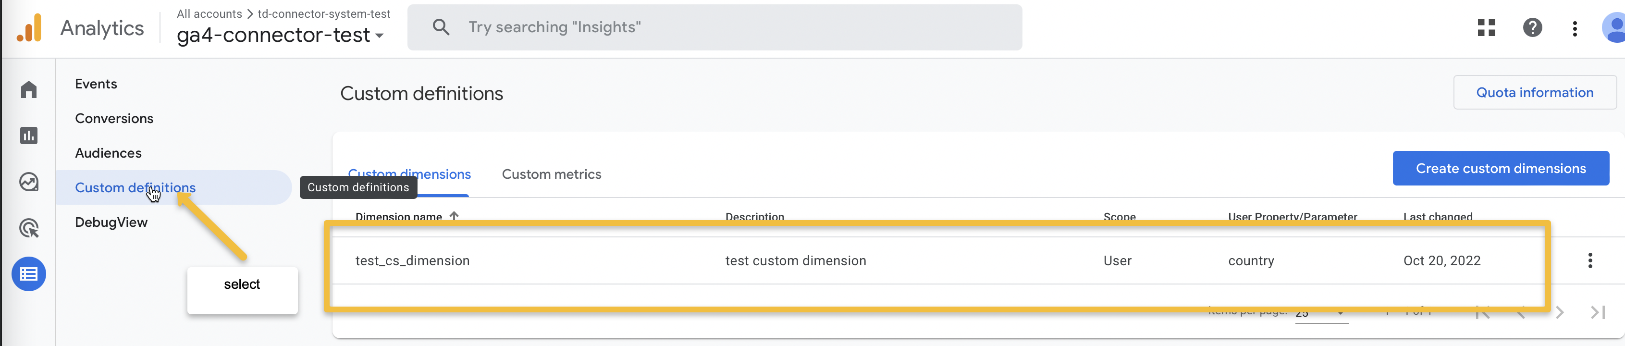Open the Reports bar chart icon
Viewport: 1625px width, 346px height.
point(28,136)
